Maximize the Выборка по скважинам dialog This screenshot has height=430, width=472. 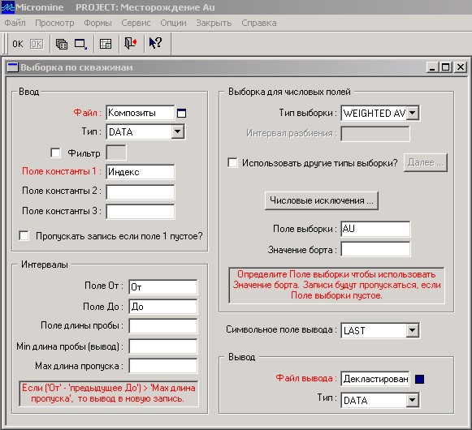point(445,67)
